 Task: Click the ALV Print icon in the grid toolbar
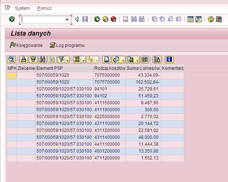click(x=107, y=60)
